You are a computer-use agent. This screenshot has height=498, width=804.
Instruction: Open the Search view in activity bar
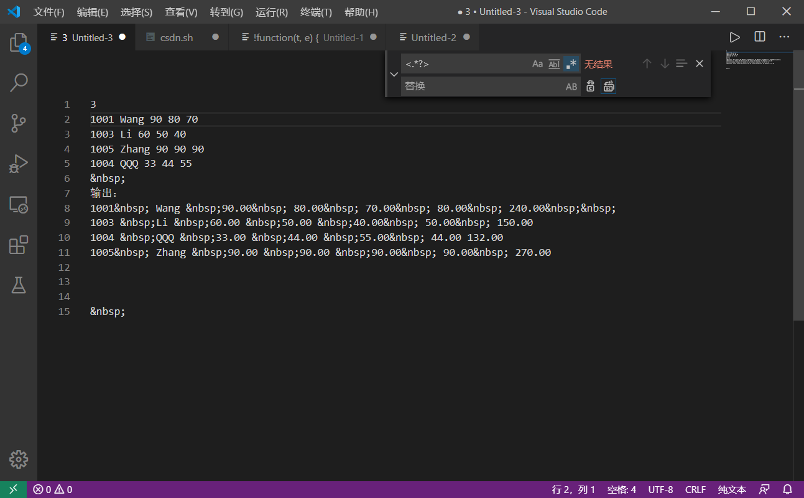(x=19, y=83)
